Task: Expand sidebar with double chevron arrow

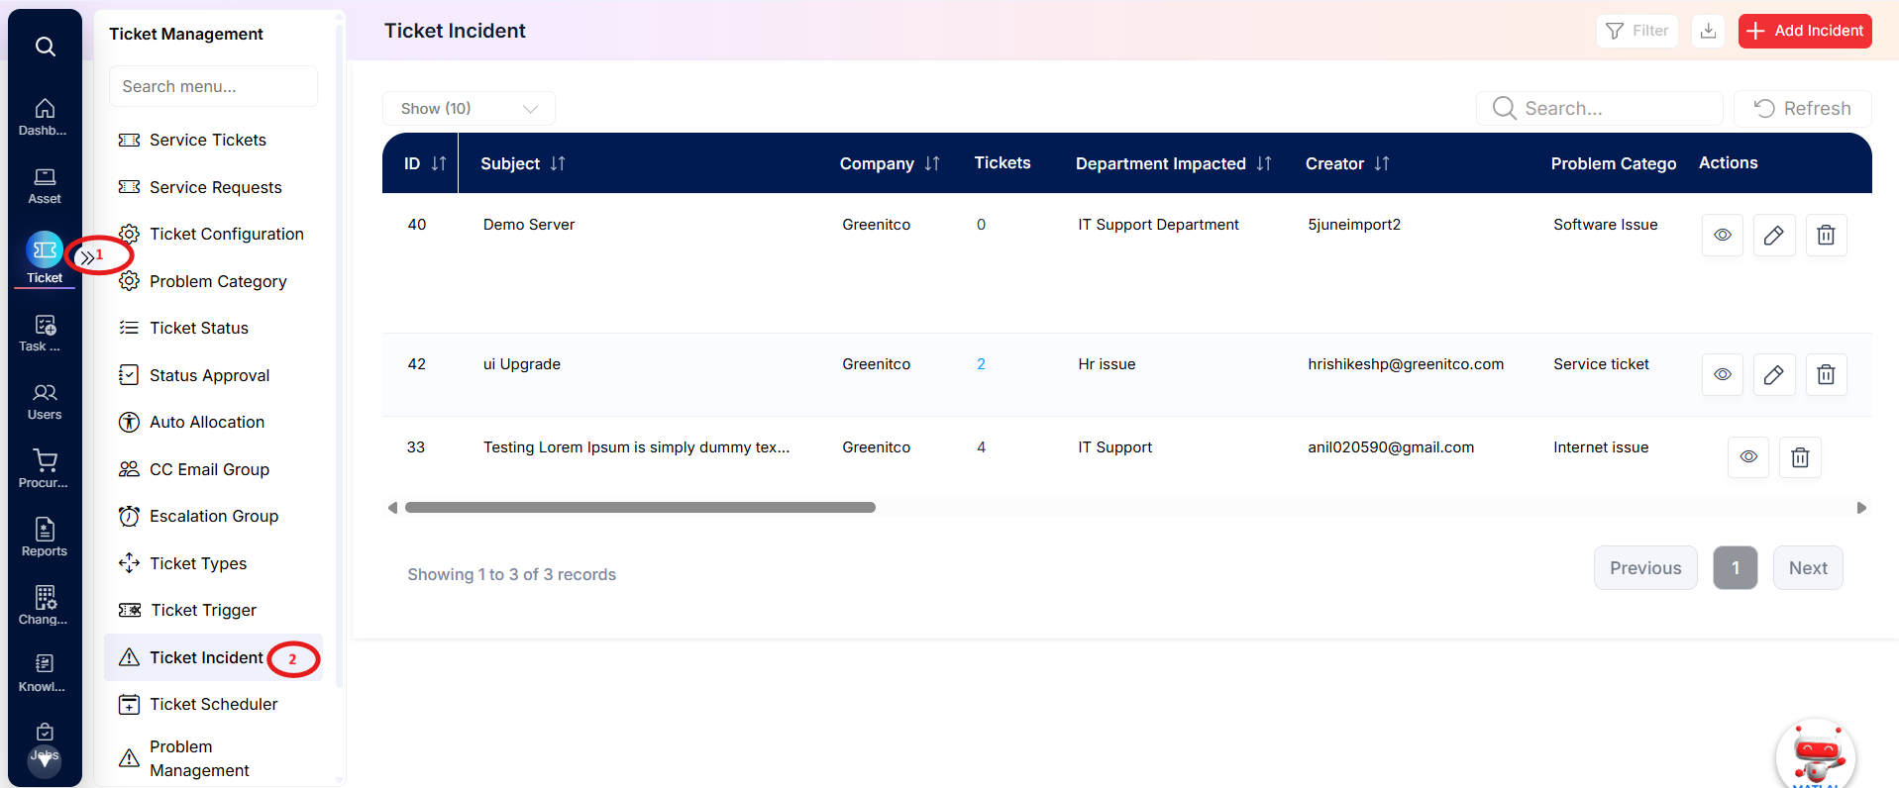Action: pos(87,258)
